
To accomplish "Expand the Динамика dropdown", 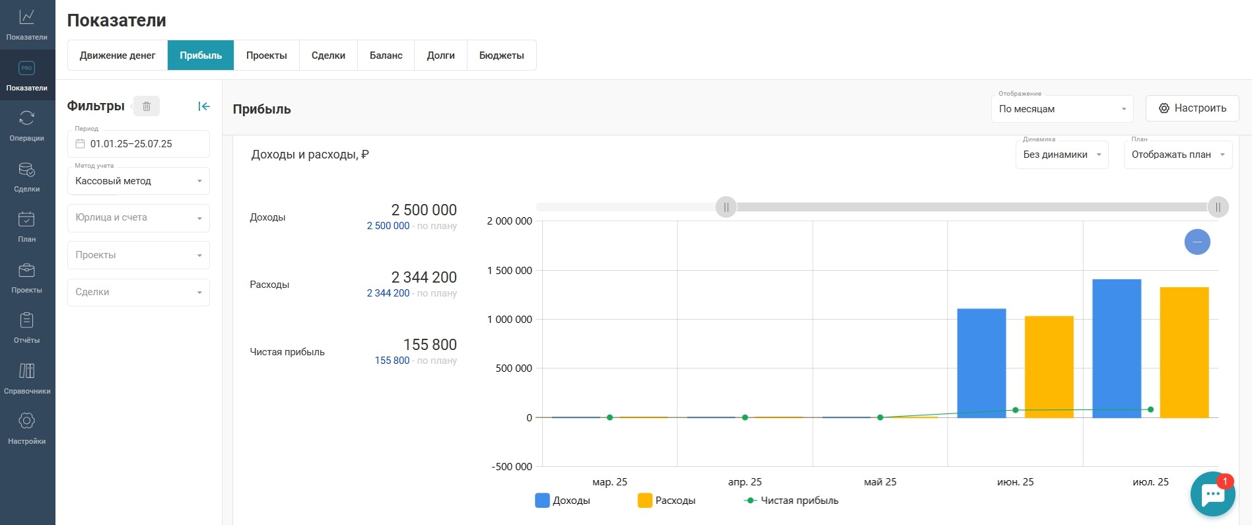I will click(1061, 155).
